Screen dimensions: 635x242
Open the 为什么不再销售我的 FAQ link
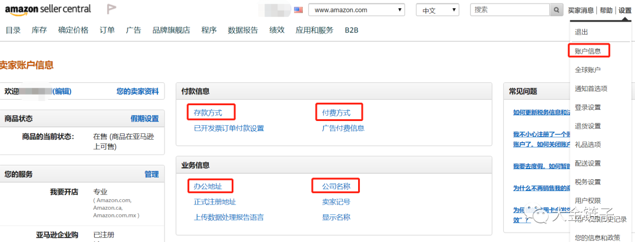542,188
